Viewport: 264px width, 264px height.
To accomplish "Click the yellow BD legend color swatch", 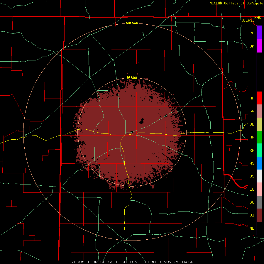I will click(259, 124).
